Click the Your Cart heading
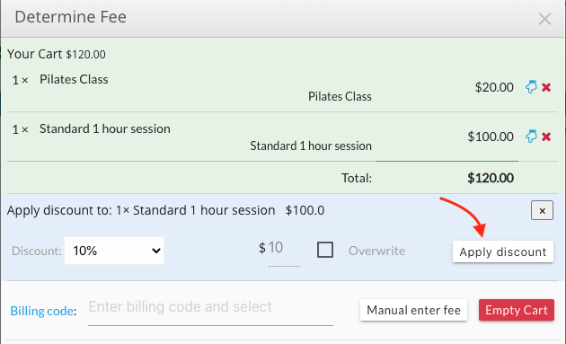566x344 pixels. (35, 54)
